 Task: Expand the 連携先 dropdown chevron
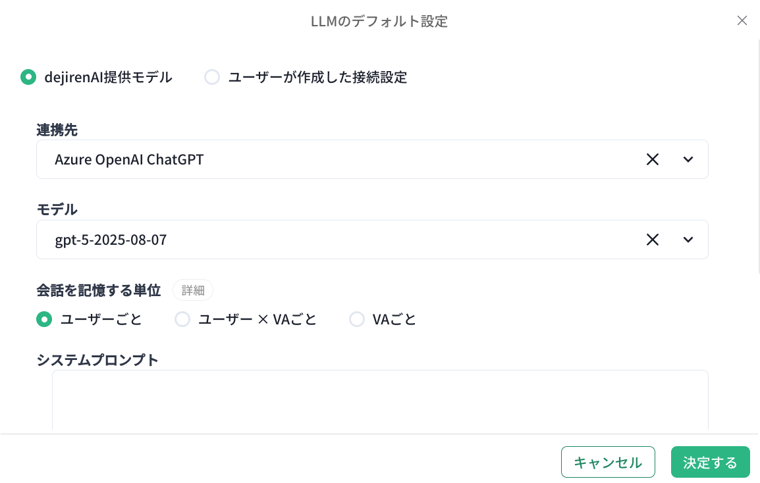(688, 159)
